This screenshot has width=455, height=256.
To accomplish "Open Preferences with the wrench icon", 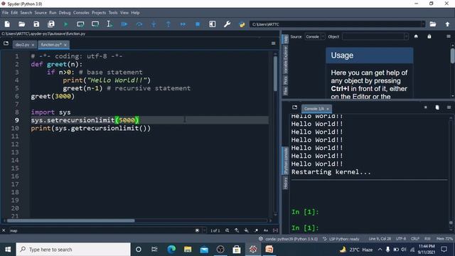I will tap(227, 24).
